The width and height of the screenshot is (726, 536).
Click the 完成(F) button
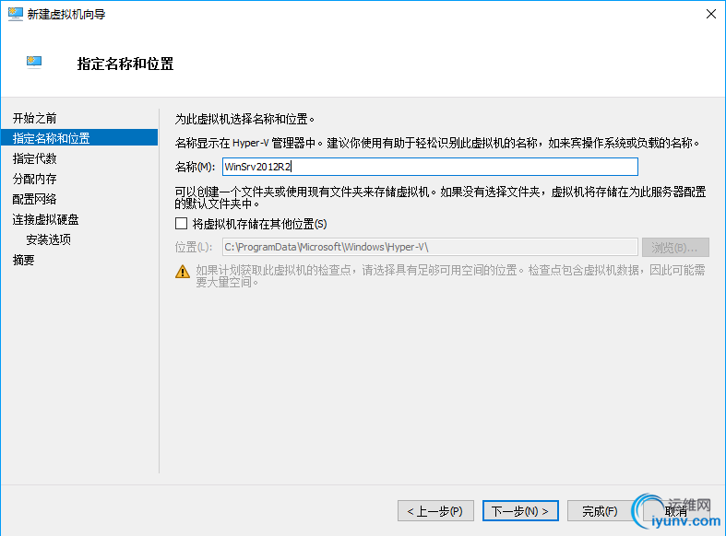[x=600, y=511]
